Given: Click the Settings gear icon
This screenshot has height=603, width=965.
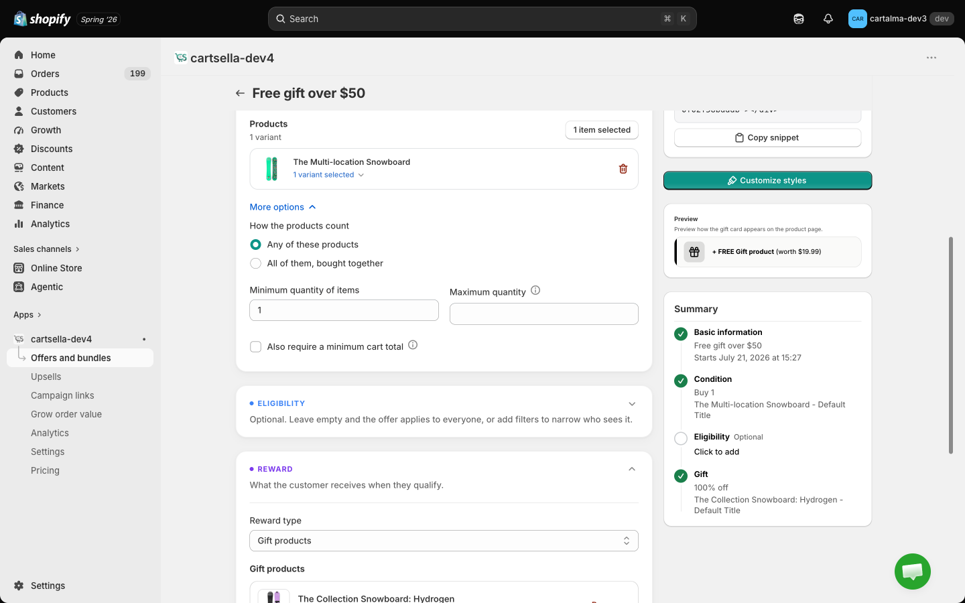Looking at the screenshot, I should pyautogui.click(x=19, y=586).
